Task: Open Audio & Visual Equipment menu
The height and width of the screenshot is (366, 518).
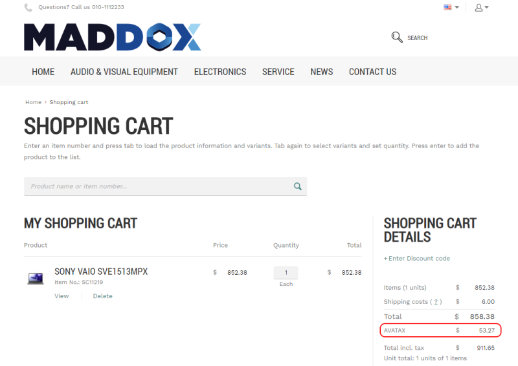Action: tap(124, 72)
